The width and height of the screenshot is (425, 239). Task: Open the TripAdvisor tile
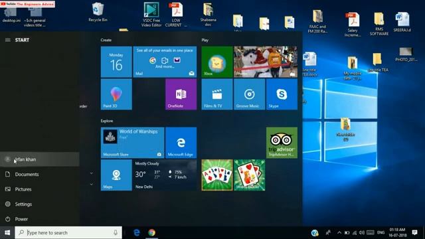(282, 143)
